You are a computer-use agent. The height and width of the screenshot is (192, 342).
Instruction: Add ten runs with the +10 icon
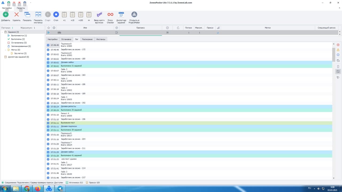[72, 14]
